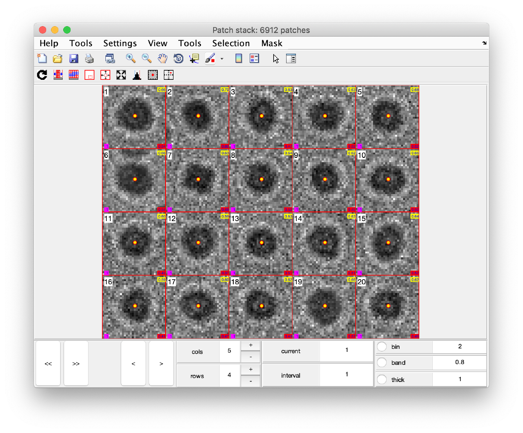Select the histogram peak icon
Viewport: 523px width, 433px height.
(136, 75)
